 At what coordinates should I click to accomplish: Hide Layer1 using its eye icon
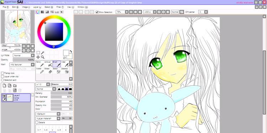click(x=4, y=96)
